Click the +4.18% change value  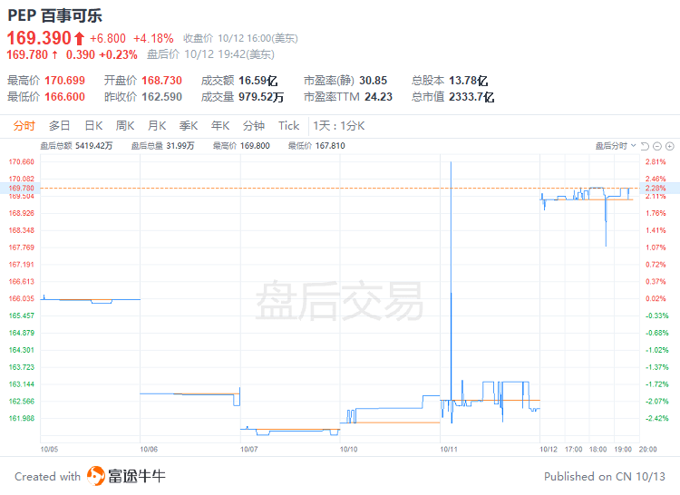(153, 39)
